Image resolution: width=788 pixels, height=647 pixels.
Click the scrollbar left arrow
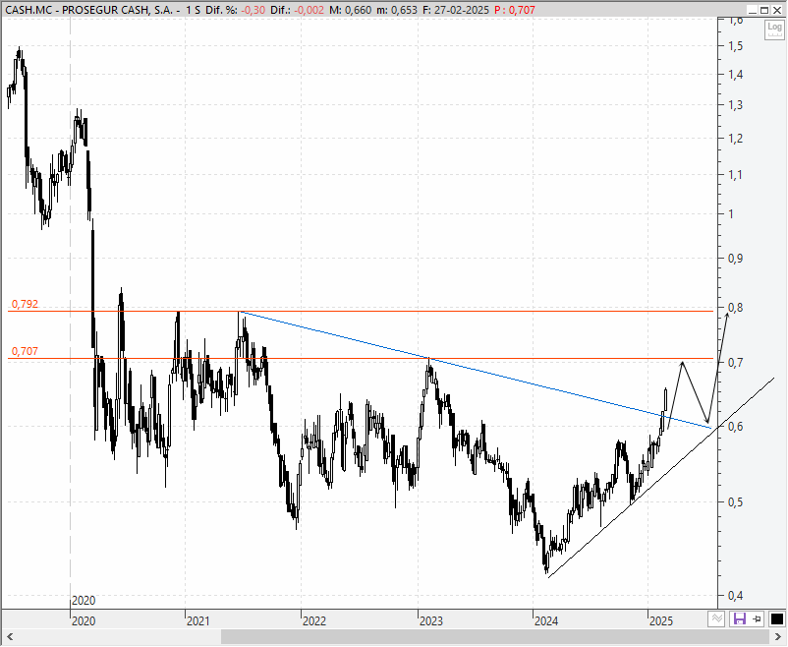tap(10, 637)
